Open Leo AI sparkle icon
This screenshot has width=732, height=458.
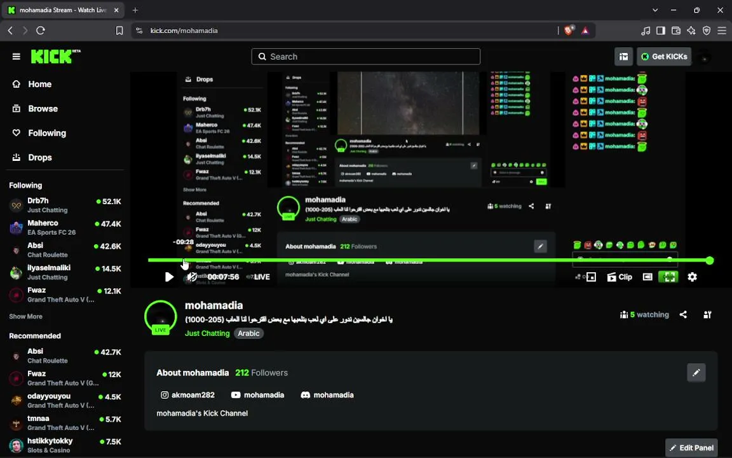pos(691,31)
